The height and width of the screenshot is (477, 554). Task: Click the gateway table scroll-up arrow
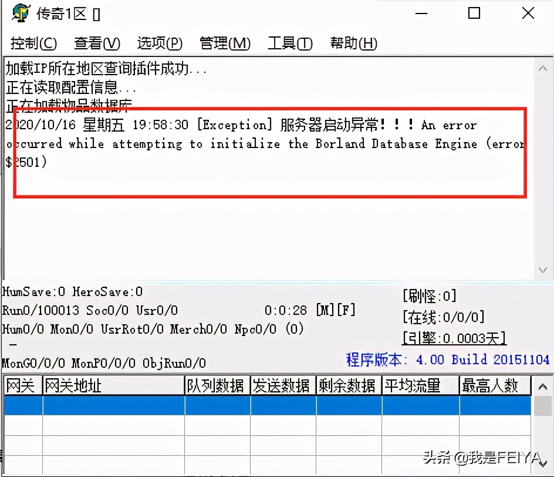click(x=544, y=386)
